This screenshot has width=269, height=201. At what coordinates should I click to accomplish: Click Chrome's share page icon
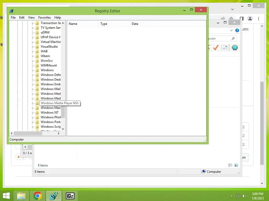coord(223,19)
